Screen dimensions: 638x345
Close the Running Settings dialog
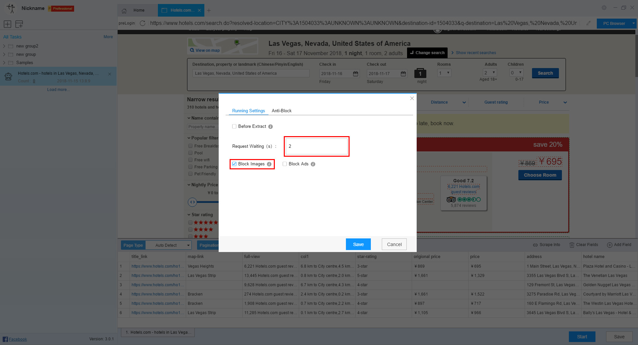tap(412, 98)
